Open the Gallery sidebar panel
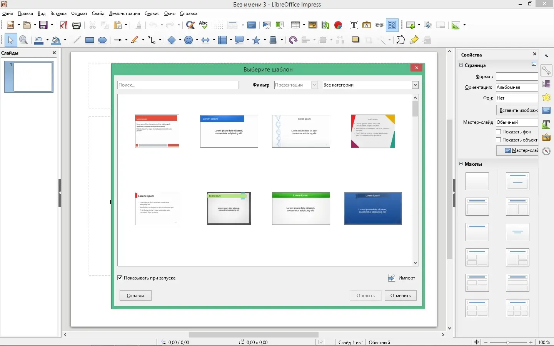This screenshot has width=554, height=346. 547,137
